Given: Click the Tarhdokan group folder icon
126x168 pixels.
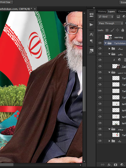Looking at the screenshot, I should click(110, 43).
